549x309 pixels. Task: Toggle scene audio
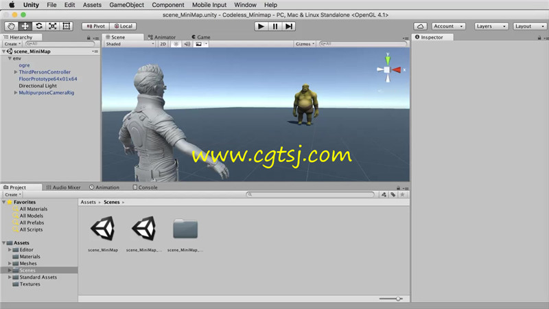(187, 44)
